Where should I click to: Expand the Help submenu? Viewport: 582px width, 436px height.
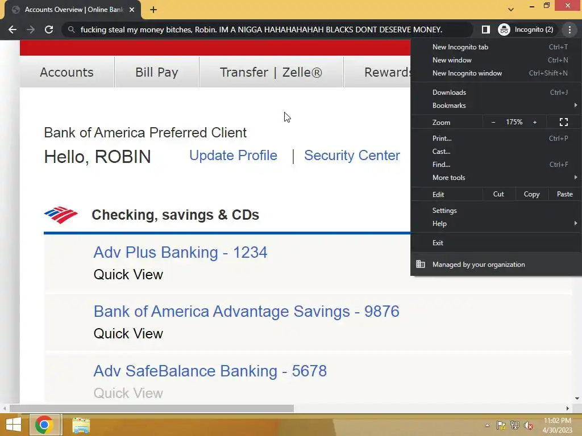[496, 224]
